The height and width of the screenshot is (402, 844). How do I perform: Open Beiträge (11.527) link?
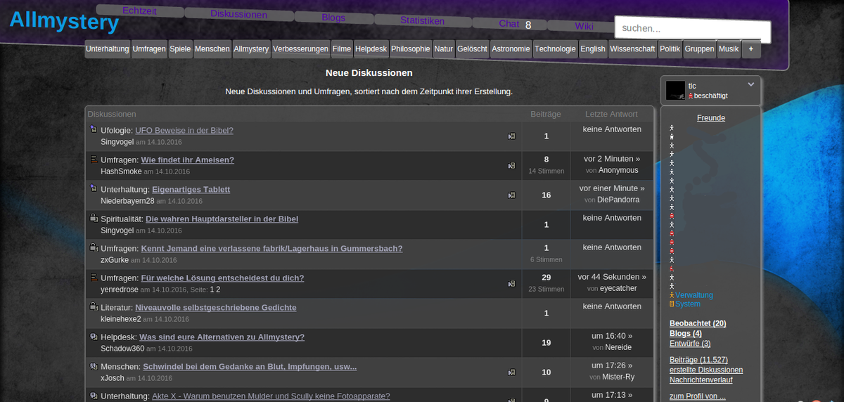click(698, 360)
